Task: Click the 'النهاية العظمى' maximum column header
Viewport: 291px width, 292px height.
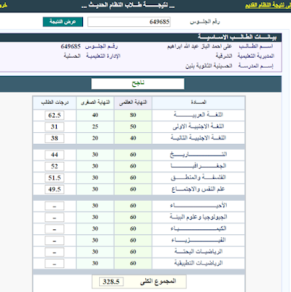Action: coord(133,102)
